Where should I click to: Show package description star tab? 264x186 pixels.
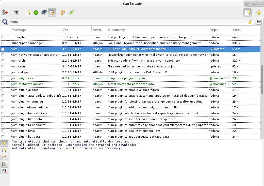pyautogui.click(x=4, y=143)
